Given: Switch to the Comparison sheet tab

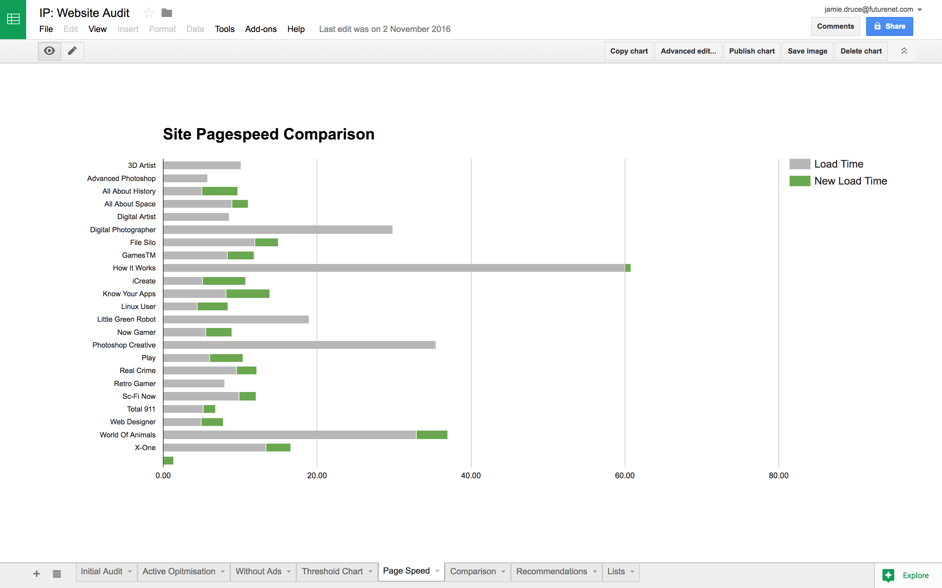Looking at the screenshot, I should click(x=473, y=571).
